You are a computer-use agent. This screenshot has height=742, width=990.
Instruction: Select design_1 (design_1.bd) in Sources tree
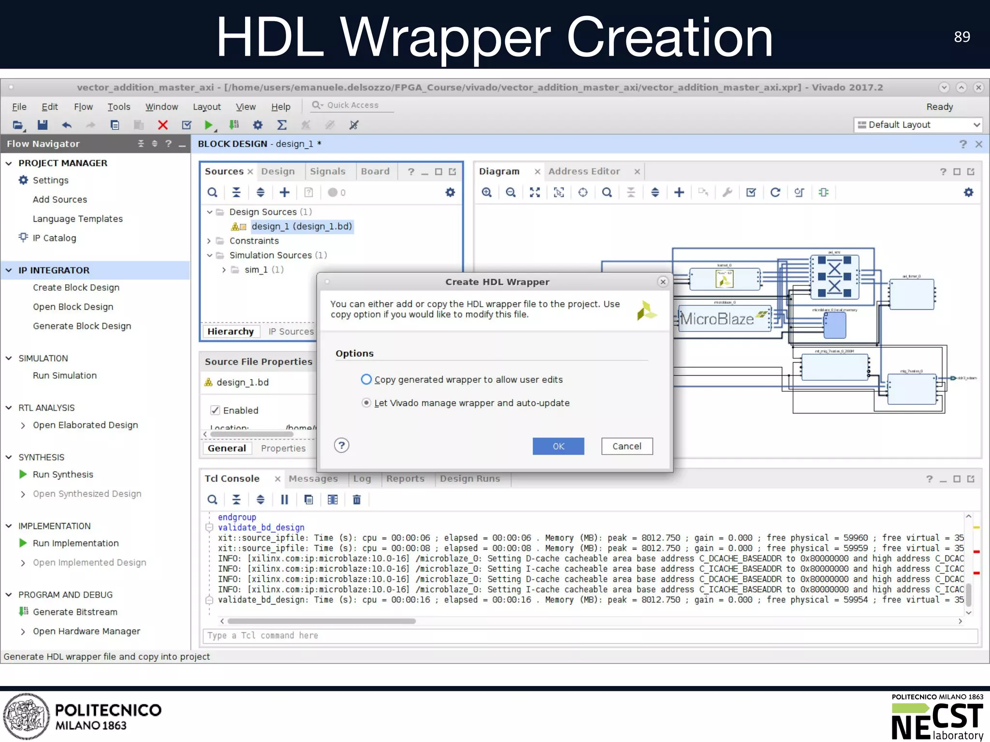302,227
